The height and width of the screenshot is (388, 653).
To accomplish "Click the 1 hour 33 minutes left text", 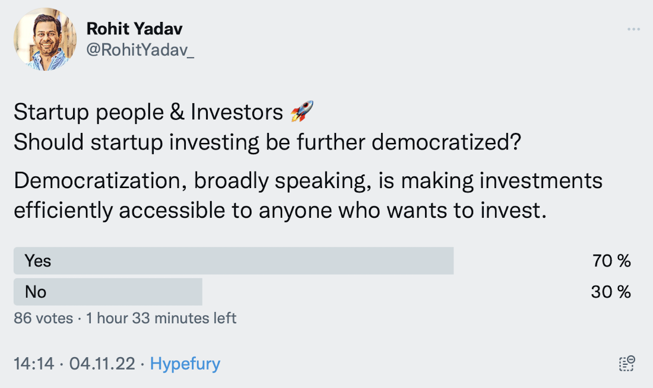I will point(161,318).
